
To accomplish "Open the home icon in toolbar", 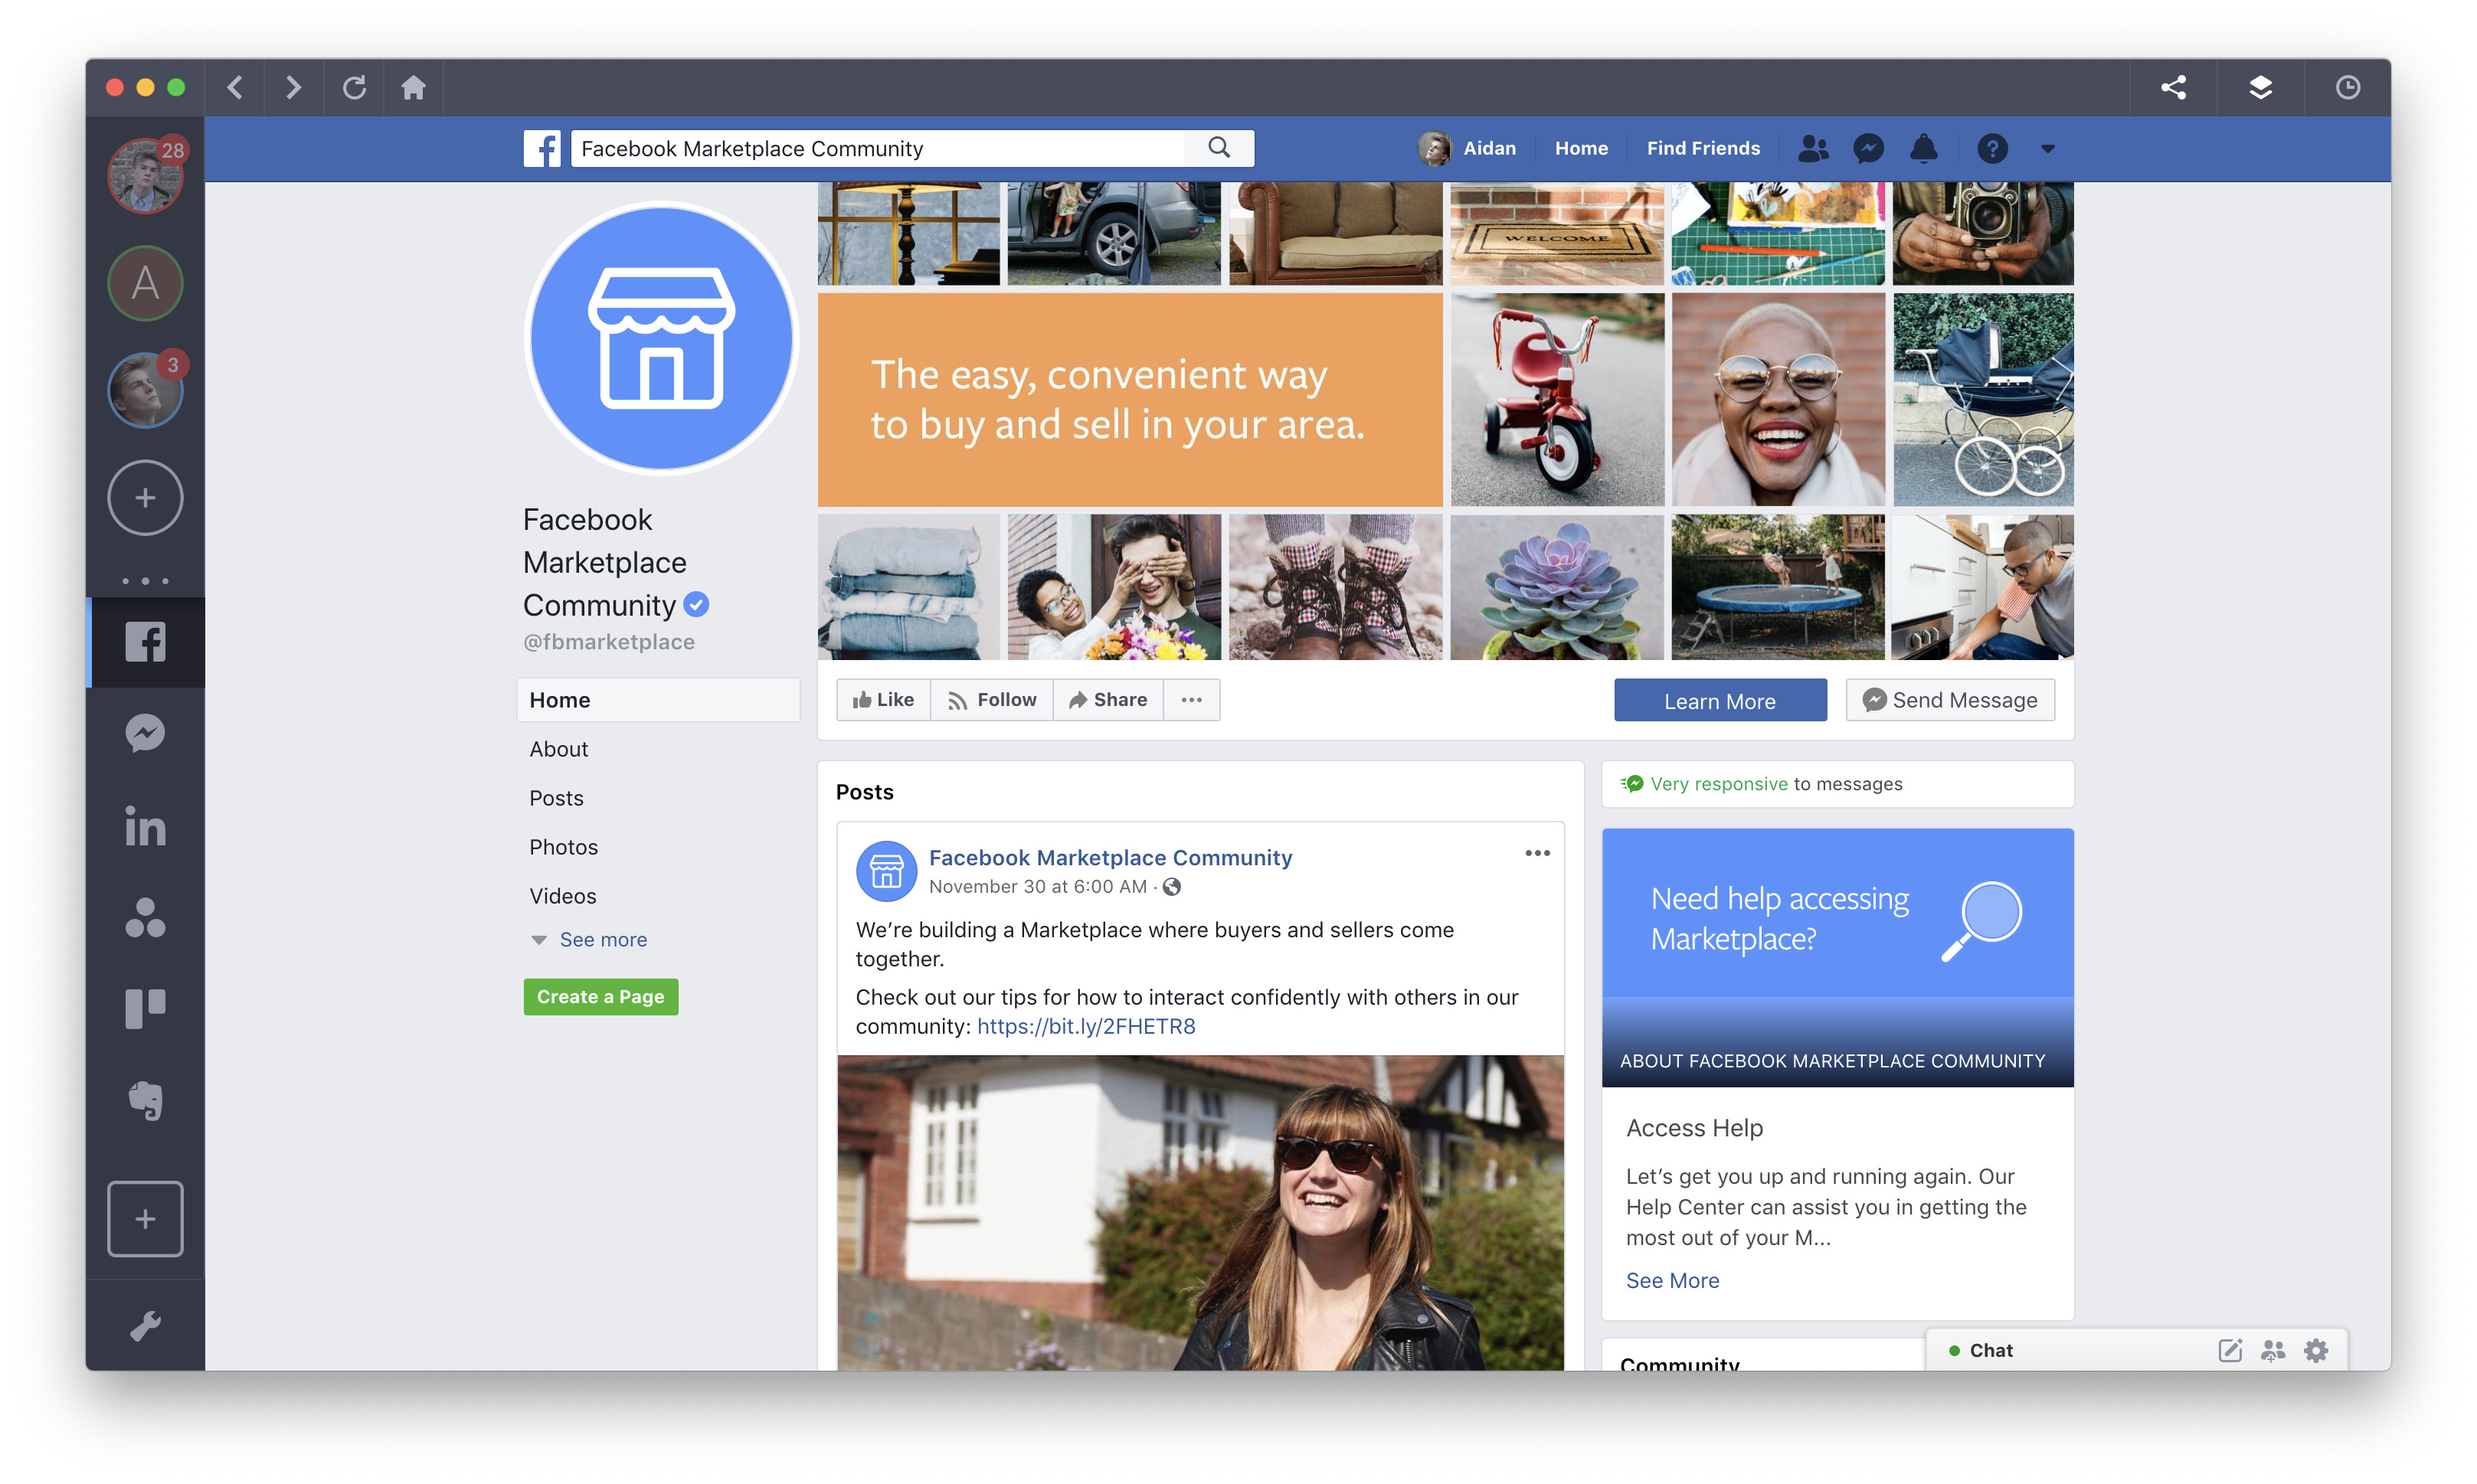I will 413,88.
